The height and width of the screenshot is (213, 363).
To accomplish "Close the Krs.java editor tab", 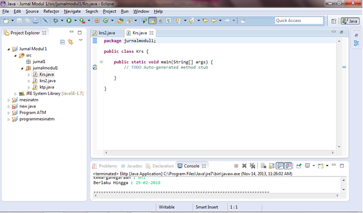I will 152,33.
